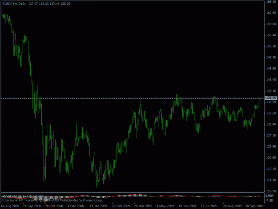Click the 14 Aug 2008 date label
This screenshot has width=278, height=209.
pos(10,206)
